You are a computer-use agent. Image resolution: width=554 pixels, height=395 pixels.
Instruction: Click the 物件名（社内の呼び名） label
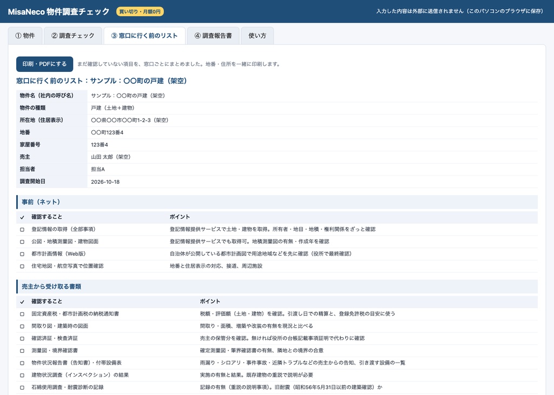click(x=47, y=96)
